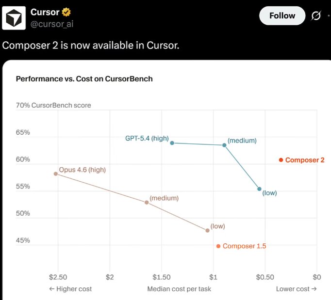Click the 70% CursorBench score axis label
This screenshot has height=300, width=331.
(x=53, y=105)
